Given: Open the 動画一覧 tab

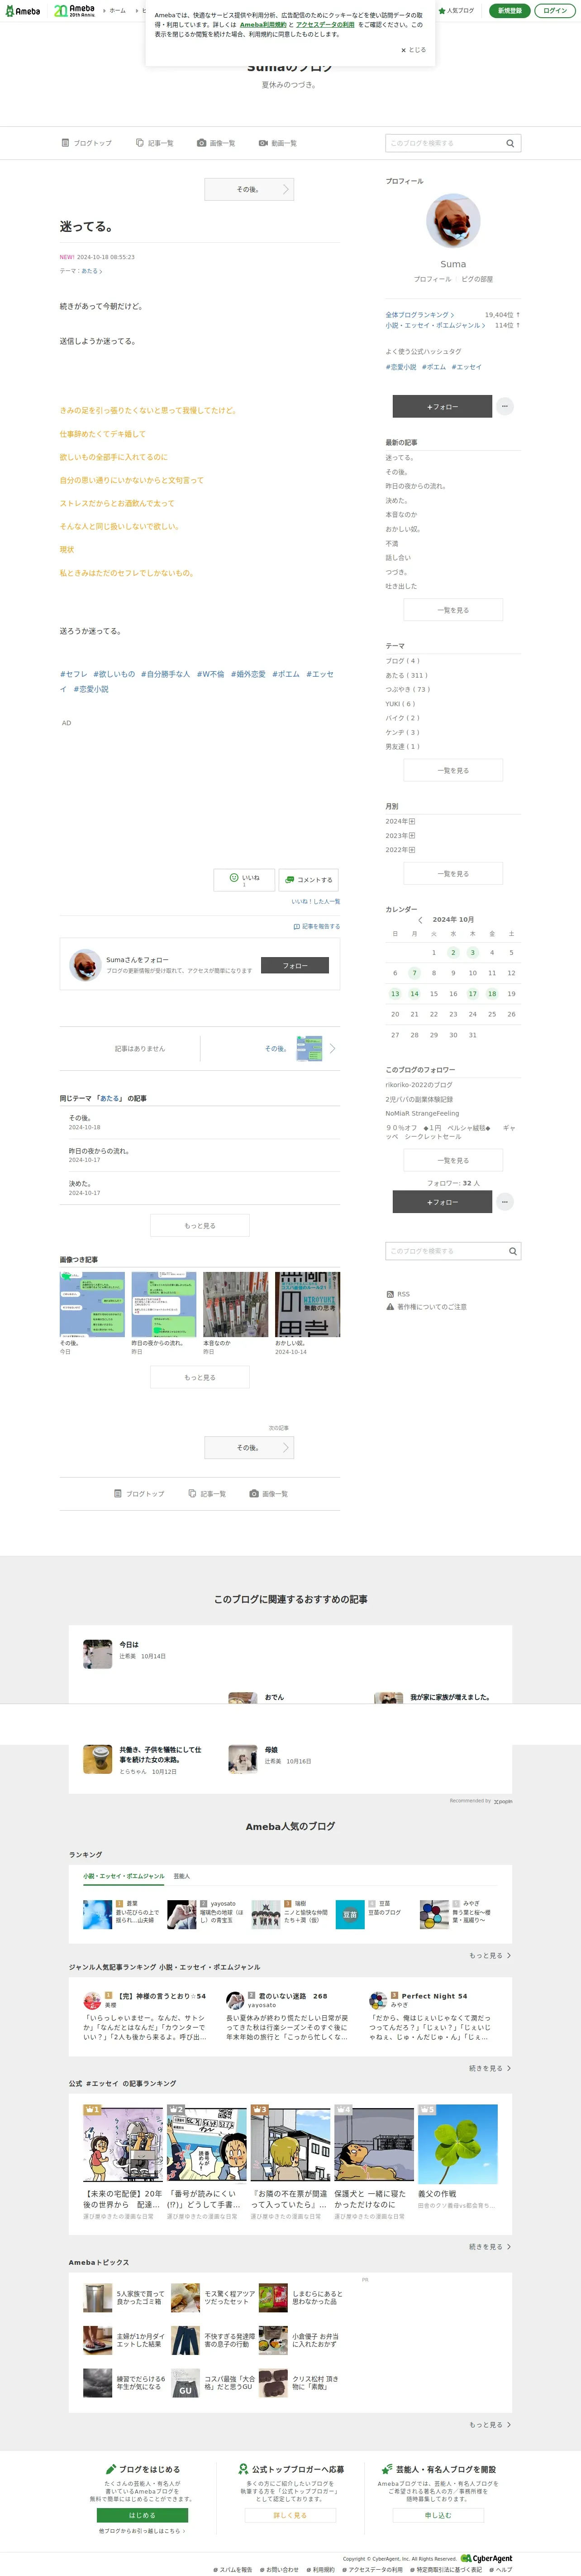Looking at the screenshot, I should click(x=277, y=143).
